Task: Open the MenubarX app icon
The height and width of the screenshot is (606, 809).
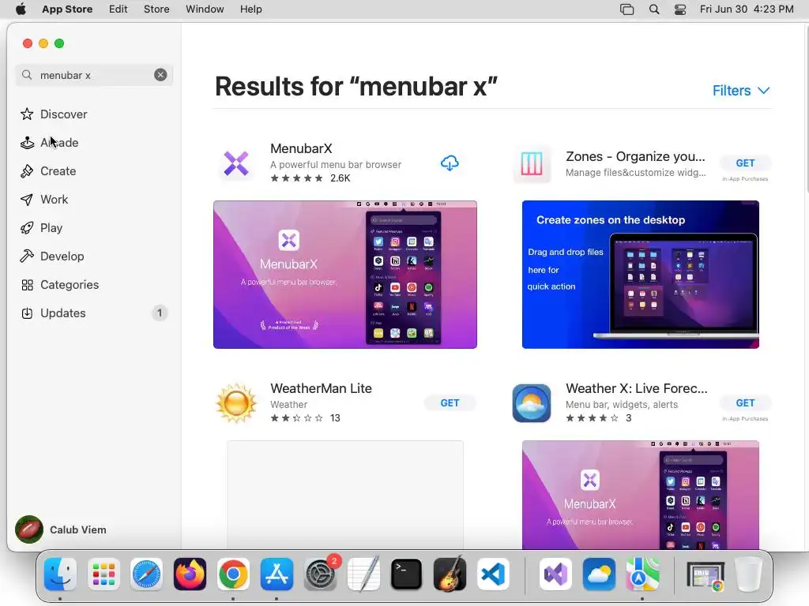Action: tap(236, 163)
